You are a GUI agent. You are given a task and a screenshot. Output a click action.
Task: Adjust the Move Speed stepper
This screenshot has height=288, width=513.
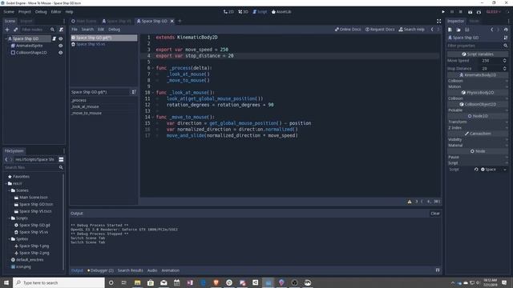(504, 61)
